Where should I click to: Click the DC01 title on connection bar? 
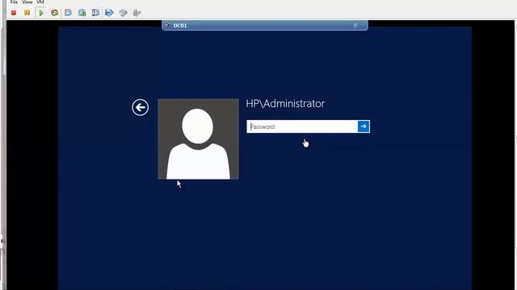pyautogui.click(x=180, y=25)
